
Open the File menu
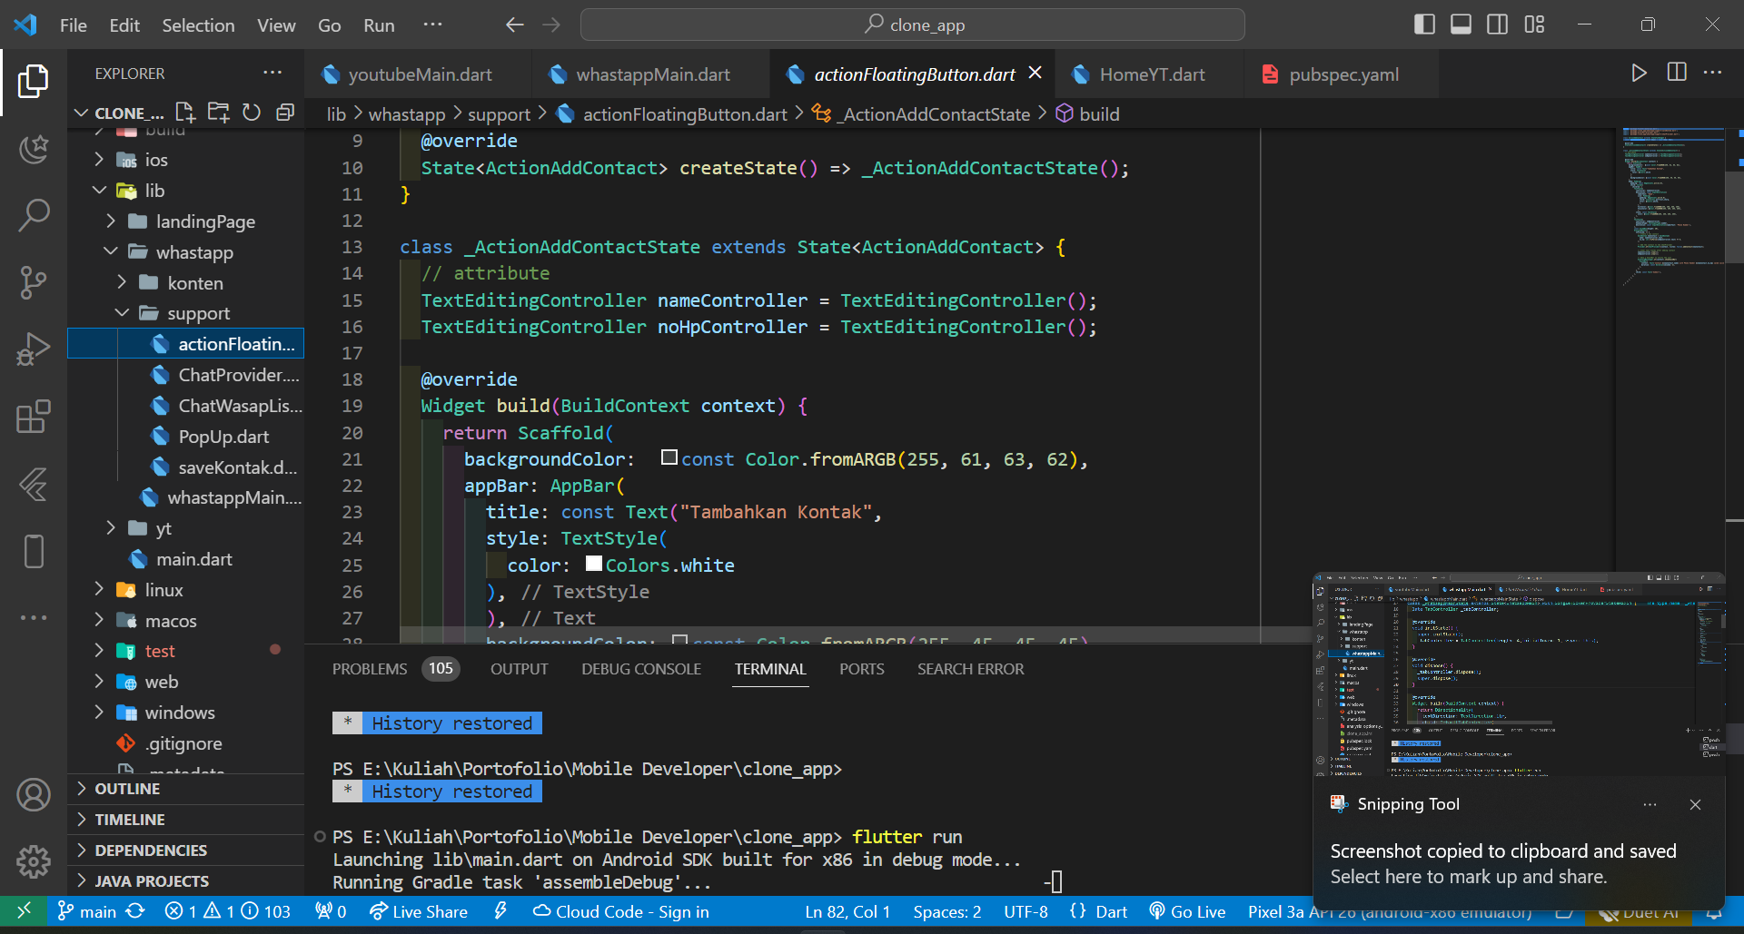(x=74, y=25)
